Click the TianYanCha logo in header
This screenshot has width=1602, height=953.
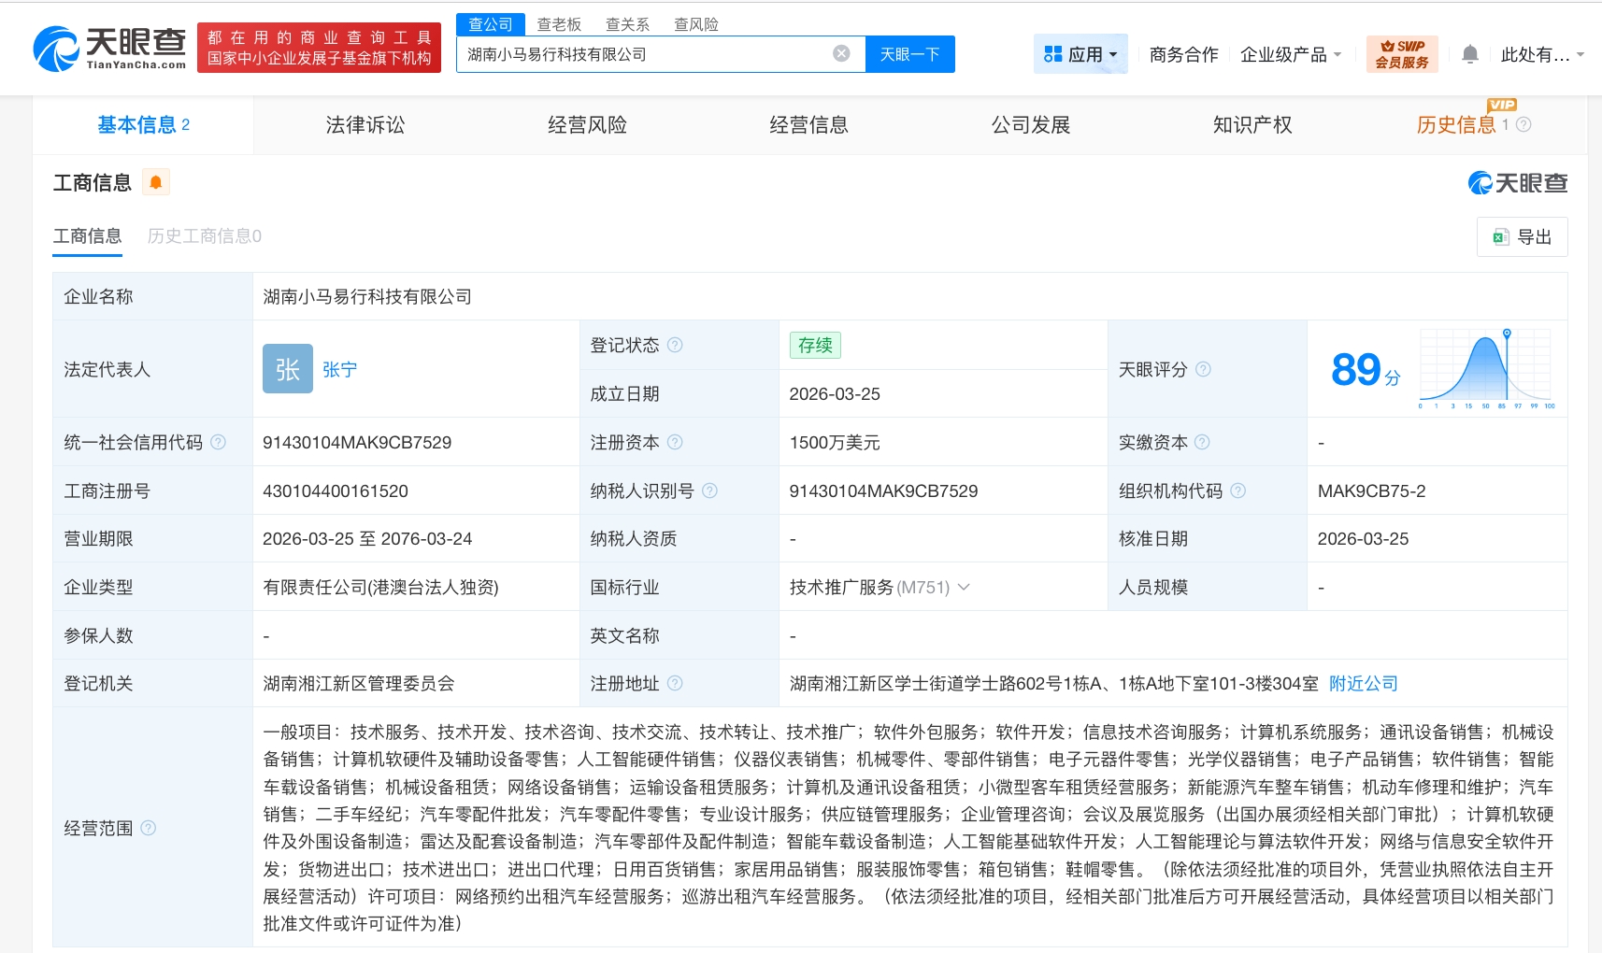[110, 49]
